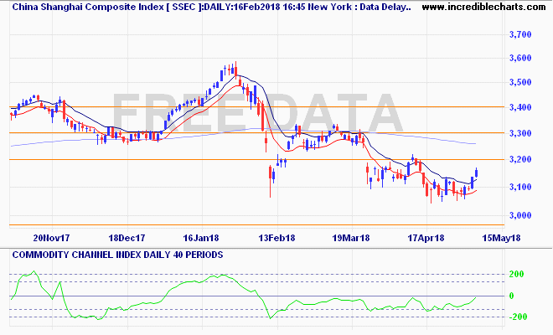Click the 3,200 price axis label
This screenshot has height=335, width=553.
coord(520,159)
